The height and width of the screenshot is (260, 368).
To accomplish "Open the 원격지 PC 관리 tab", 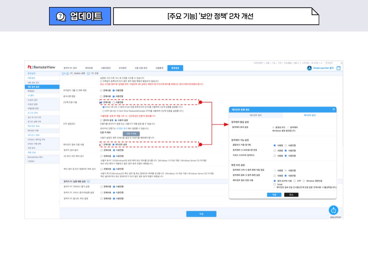I will (70, 68).
